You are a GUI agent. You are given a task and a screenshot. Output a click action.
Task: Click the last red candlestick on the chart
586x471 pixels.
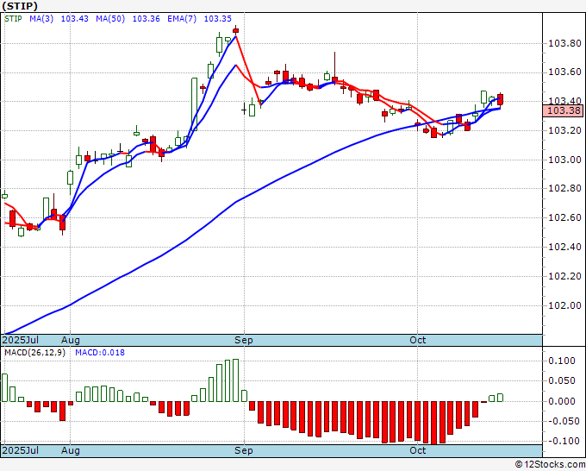tap(501, 99)
